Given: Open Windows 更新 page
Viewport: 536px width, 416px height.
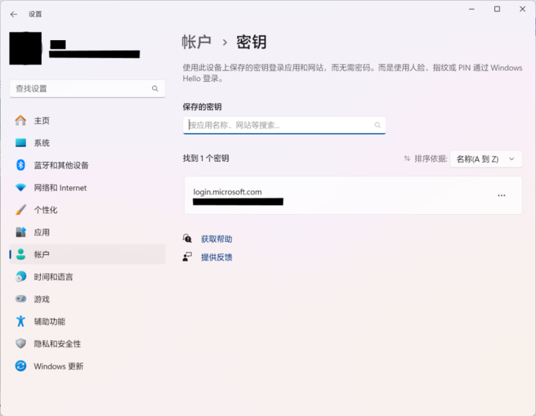Looking at the screenshot, I should pos(58,366).
